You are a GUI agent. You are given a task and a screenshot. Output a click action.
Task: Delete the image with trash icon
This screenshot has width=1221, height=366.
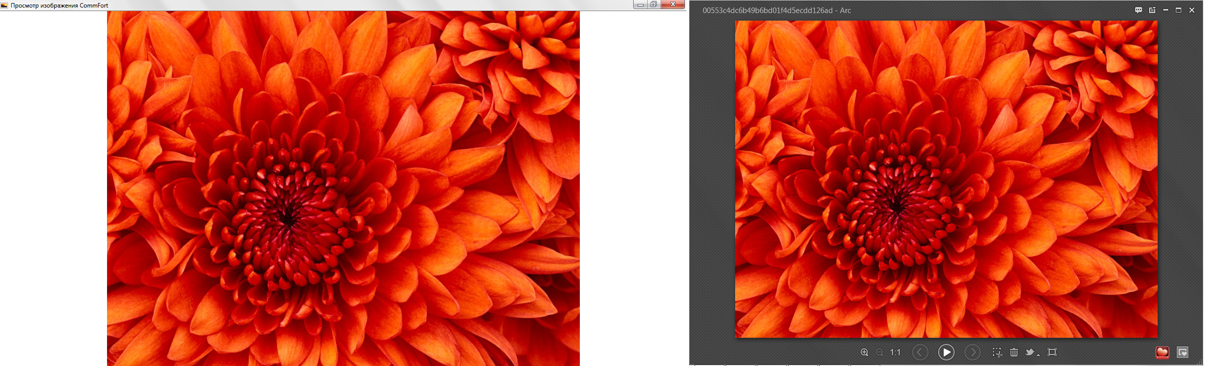coord(1014,352)
